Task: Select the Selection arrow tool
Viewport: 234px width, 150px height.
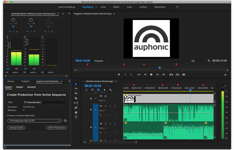Action: [x=76, y=84]
